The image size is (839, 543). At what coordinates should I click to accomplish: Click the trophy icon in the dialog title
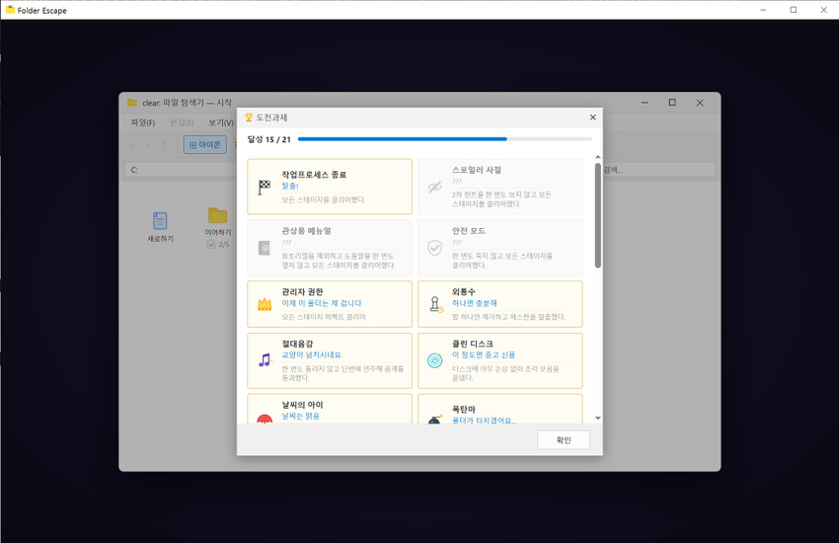click(249, 117)
